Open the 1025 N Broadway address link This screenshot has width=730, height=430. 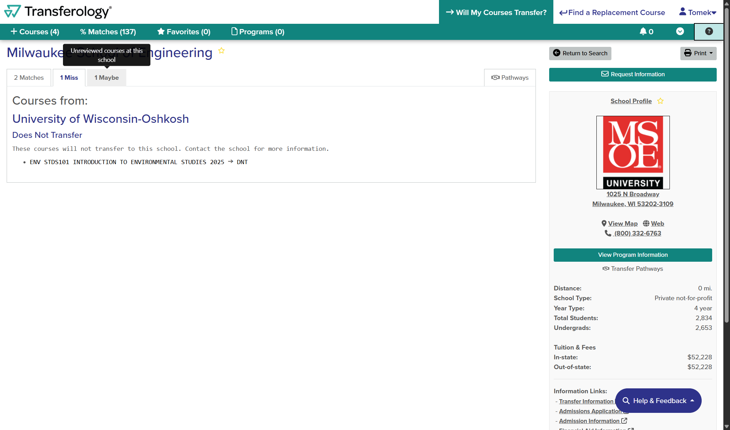pos(633,194)
